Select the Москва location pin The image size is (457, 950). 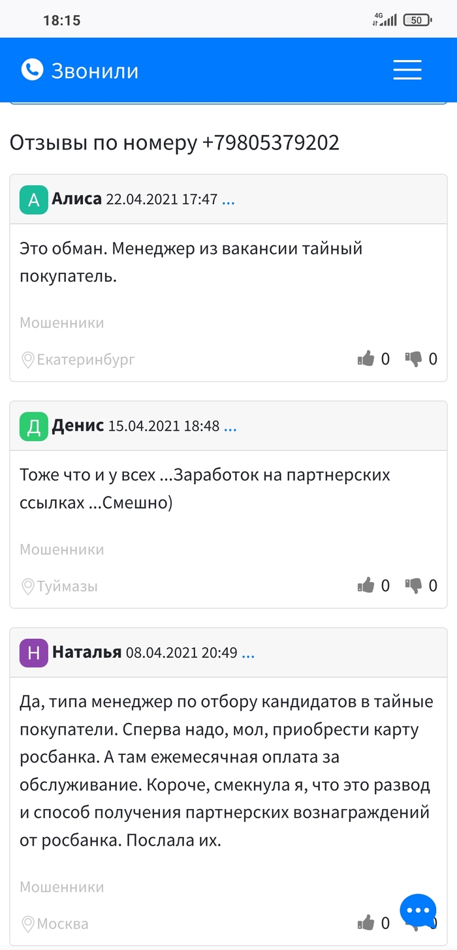click(28, 924)
